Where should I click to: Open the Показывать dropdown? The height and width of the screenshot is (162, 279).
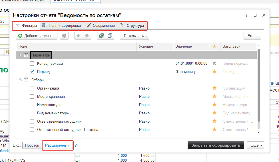pos(135,36)
